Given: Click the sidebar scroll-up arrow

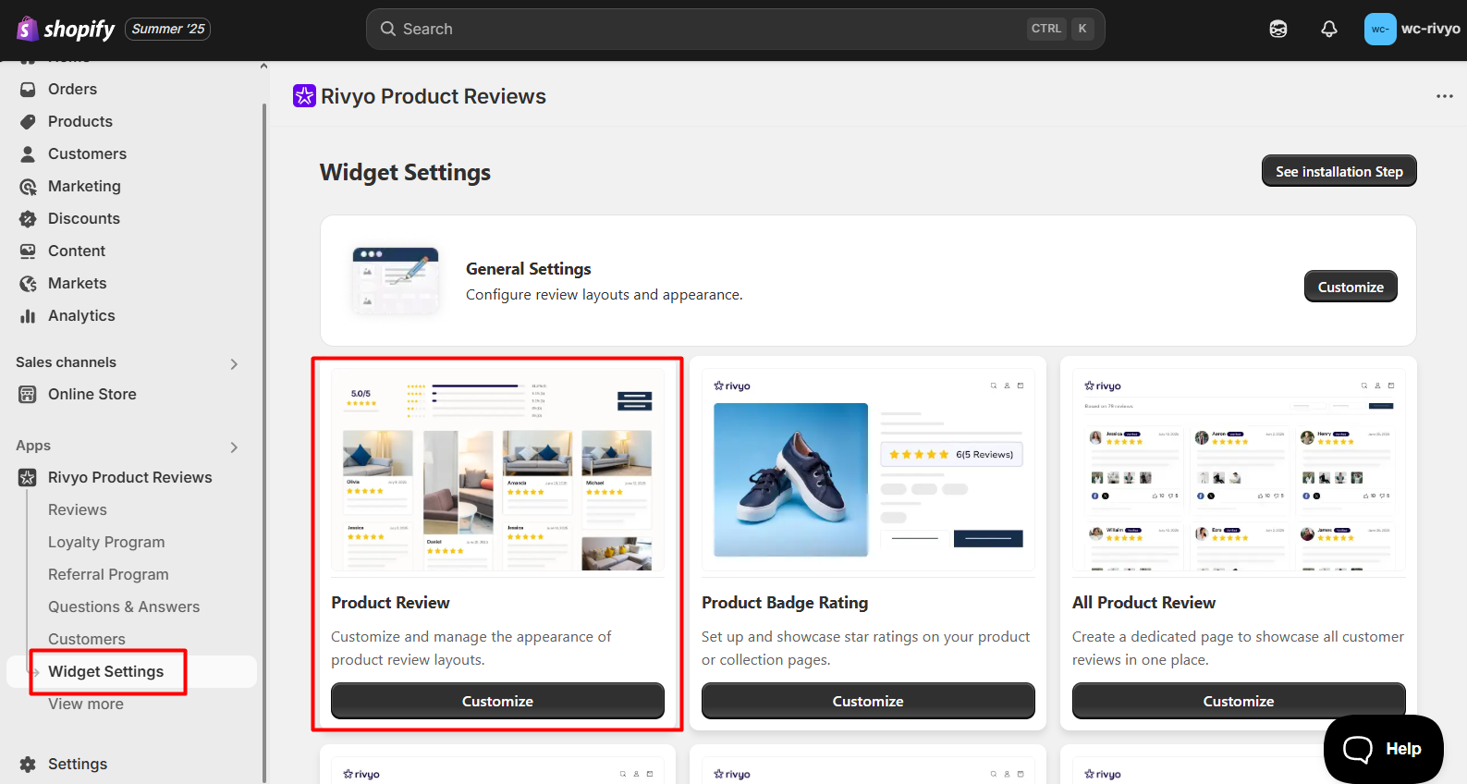Looking at the screenshot, I should tap(263, 67).
